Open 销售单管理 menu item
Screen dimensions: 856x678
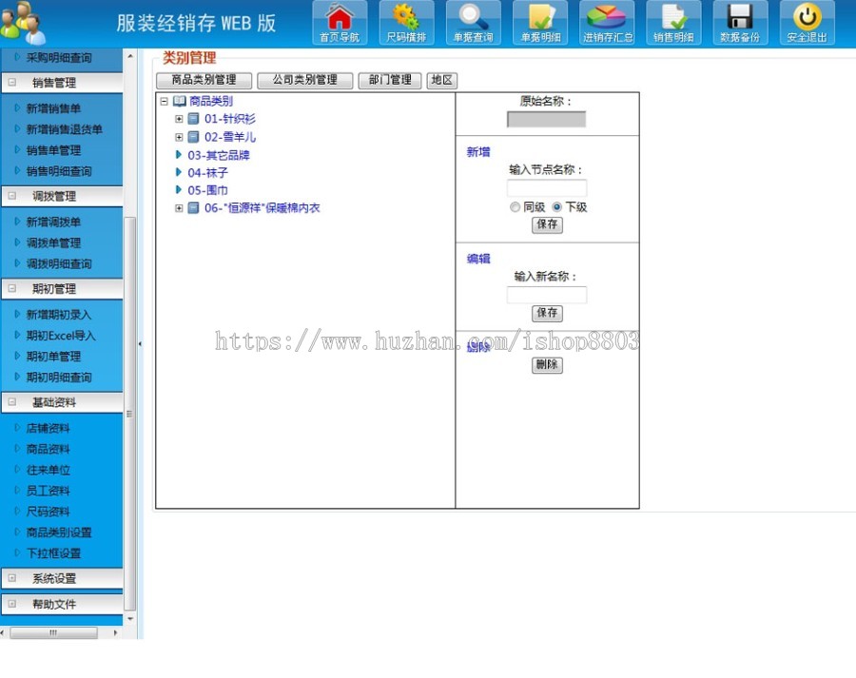[x=53, y=150]
